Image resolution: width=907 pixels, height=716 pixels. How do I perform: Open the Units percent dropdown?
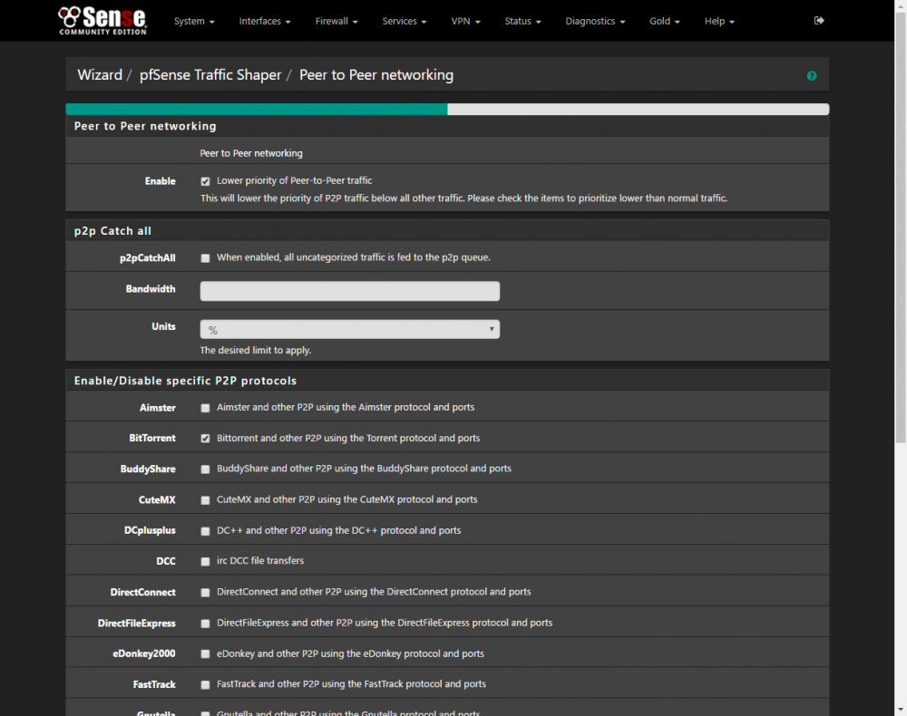[350, 329]
